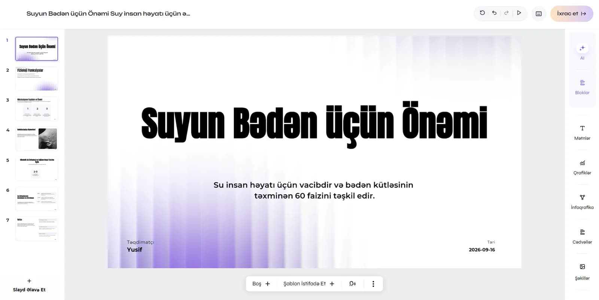Open the keyboard shortcuts icon
The height and width of the screenshot is (300, 599).
(x=539, y=14)
